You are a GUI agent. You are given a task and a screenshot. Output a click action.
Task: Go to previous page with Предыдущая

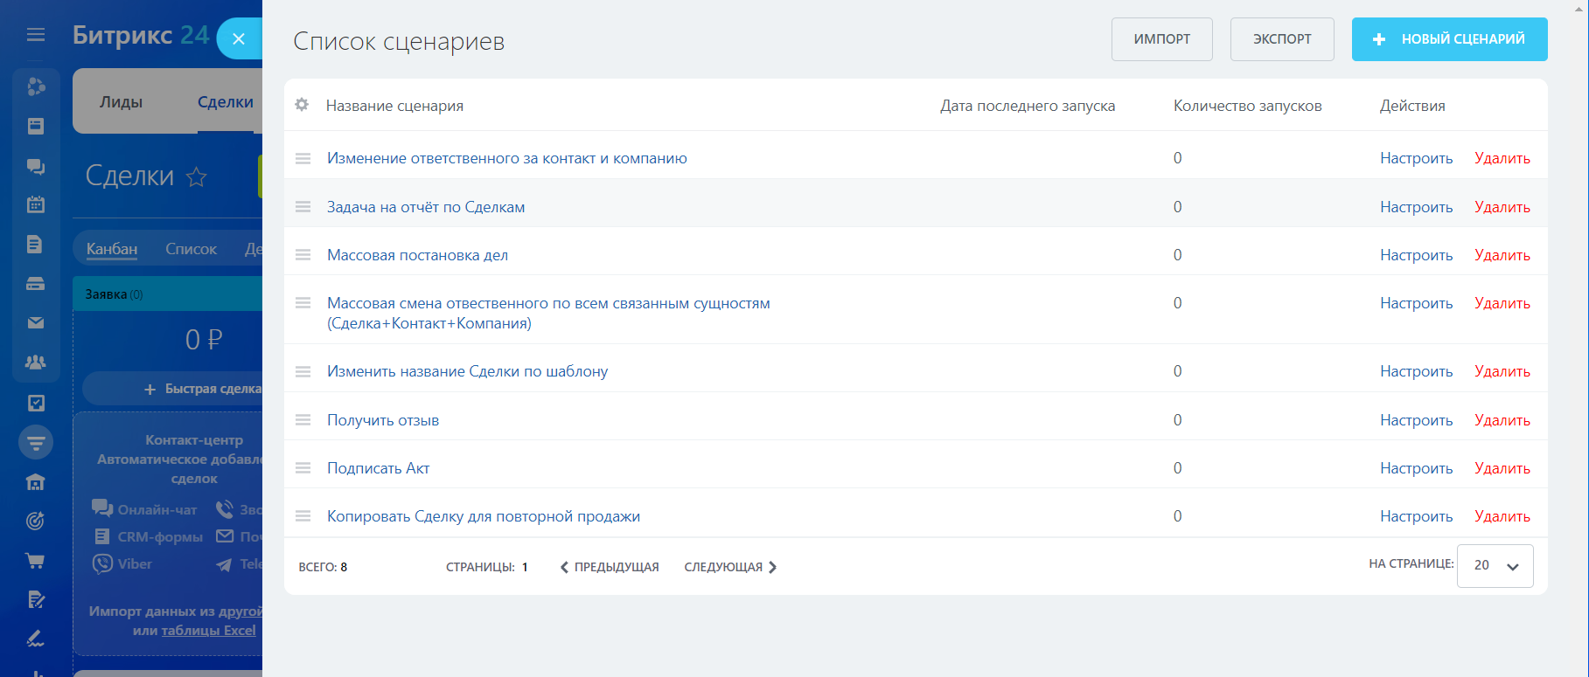coord(610,567)
